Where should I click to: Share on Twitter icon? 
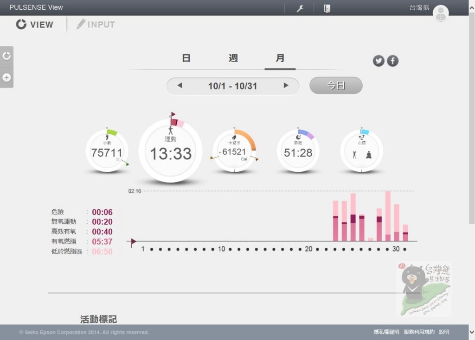(x=379, y=61)
